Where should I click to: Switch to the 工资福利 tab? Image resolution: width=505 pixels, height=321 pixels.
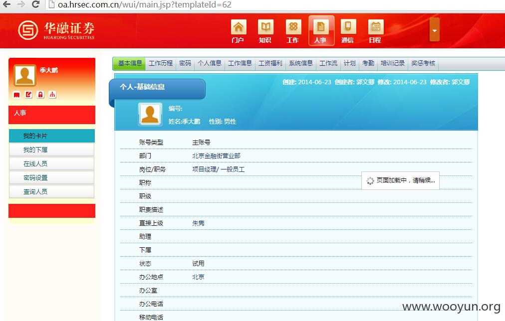(x=270, y=63)
